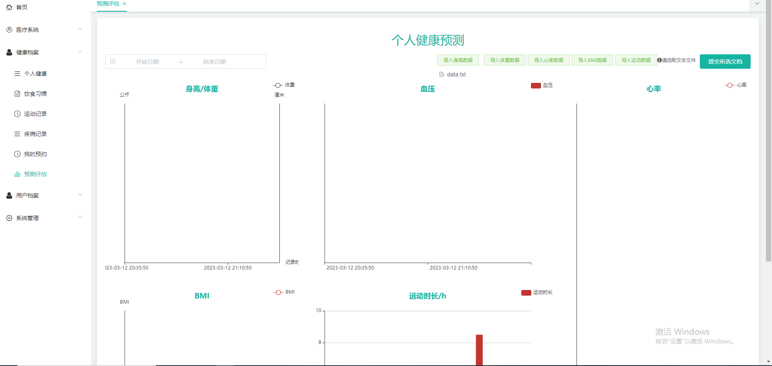Toggle the 运动时长 legend swatch

[x=526, y=292]
